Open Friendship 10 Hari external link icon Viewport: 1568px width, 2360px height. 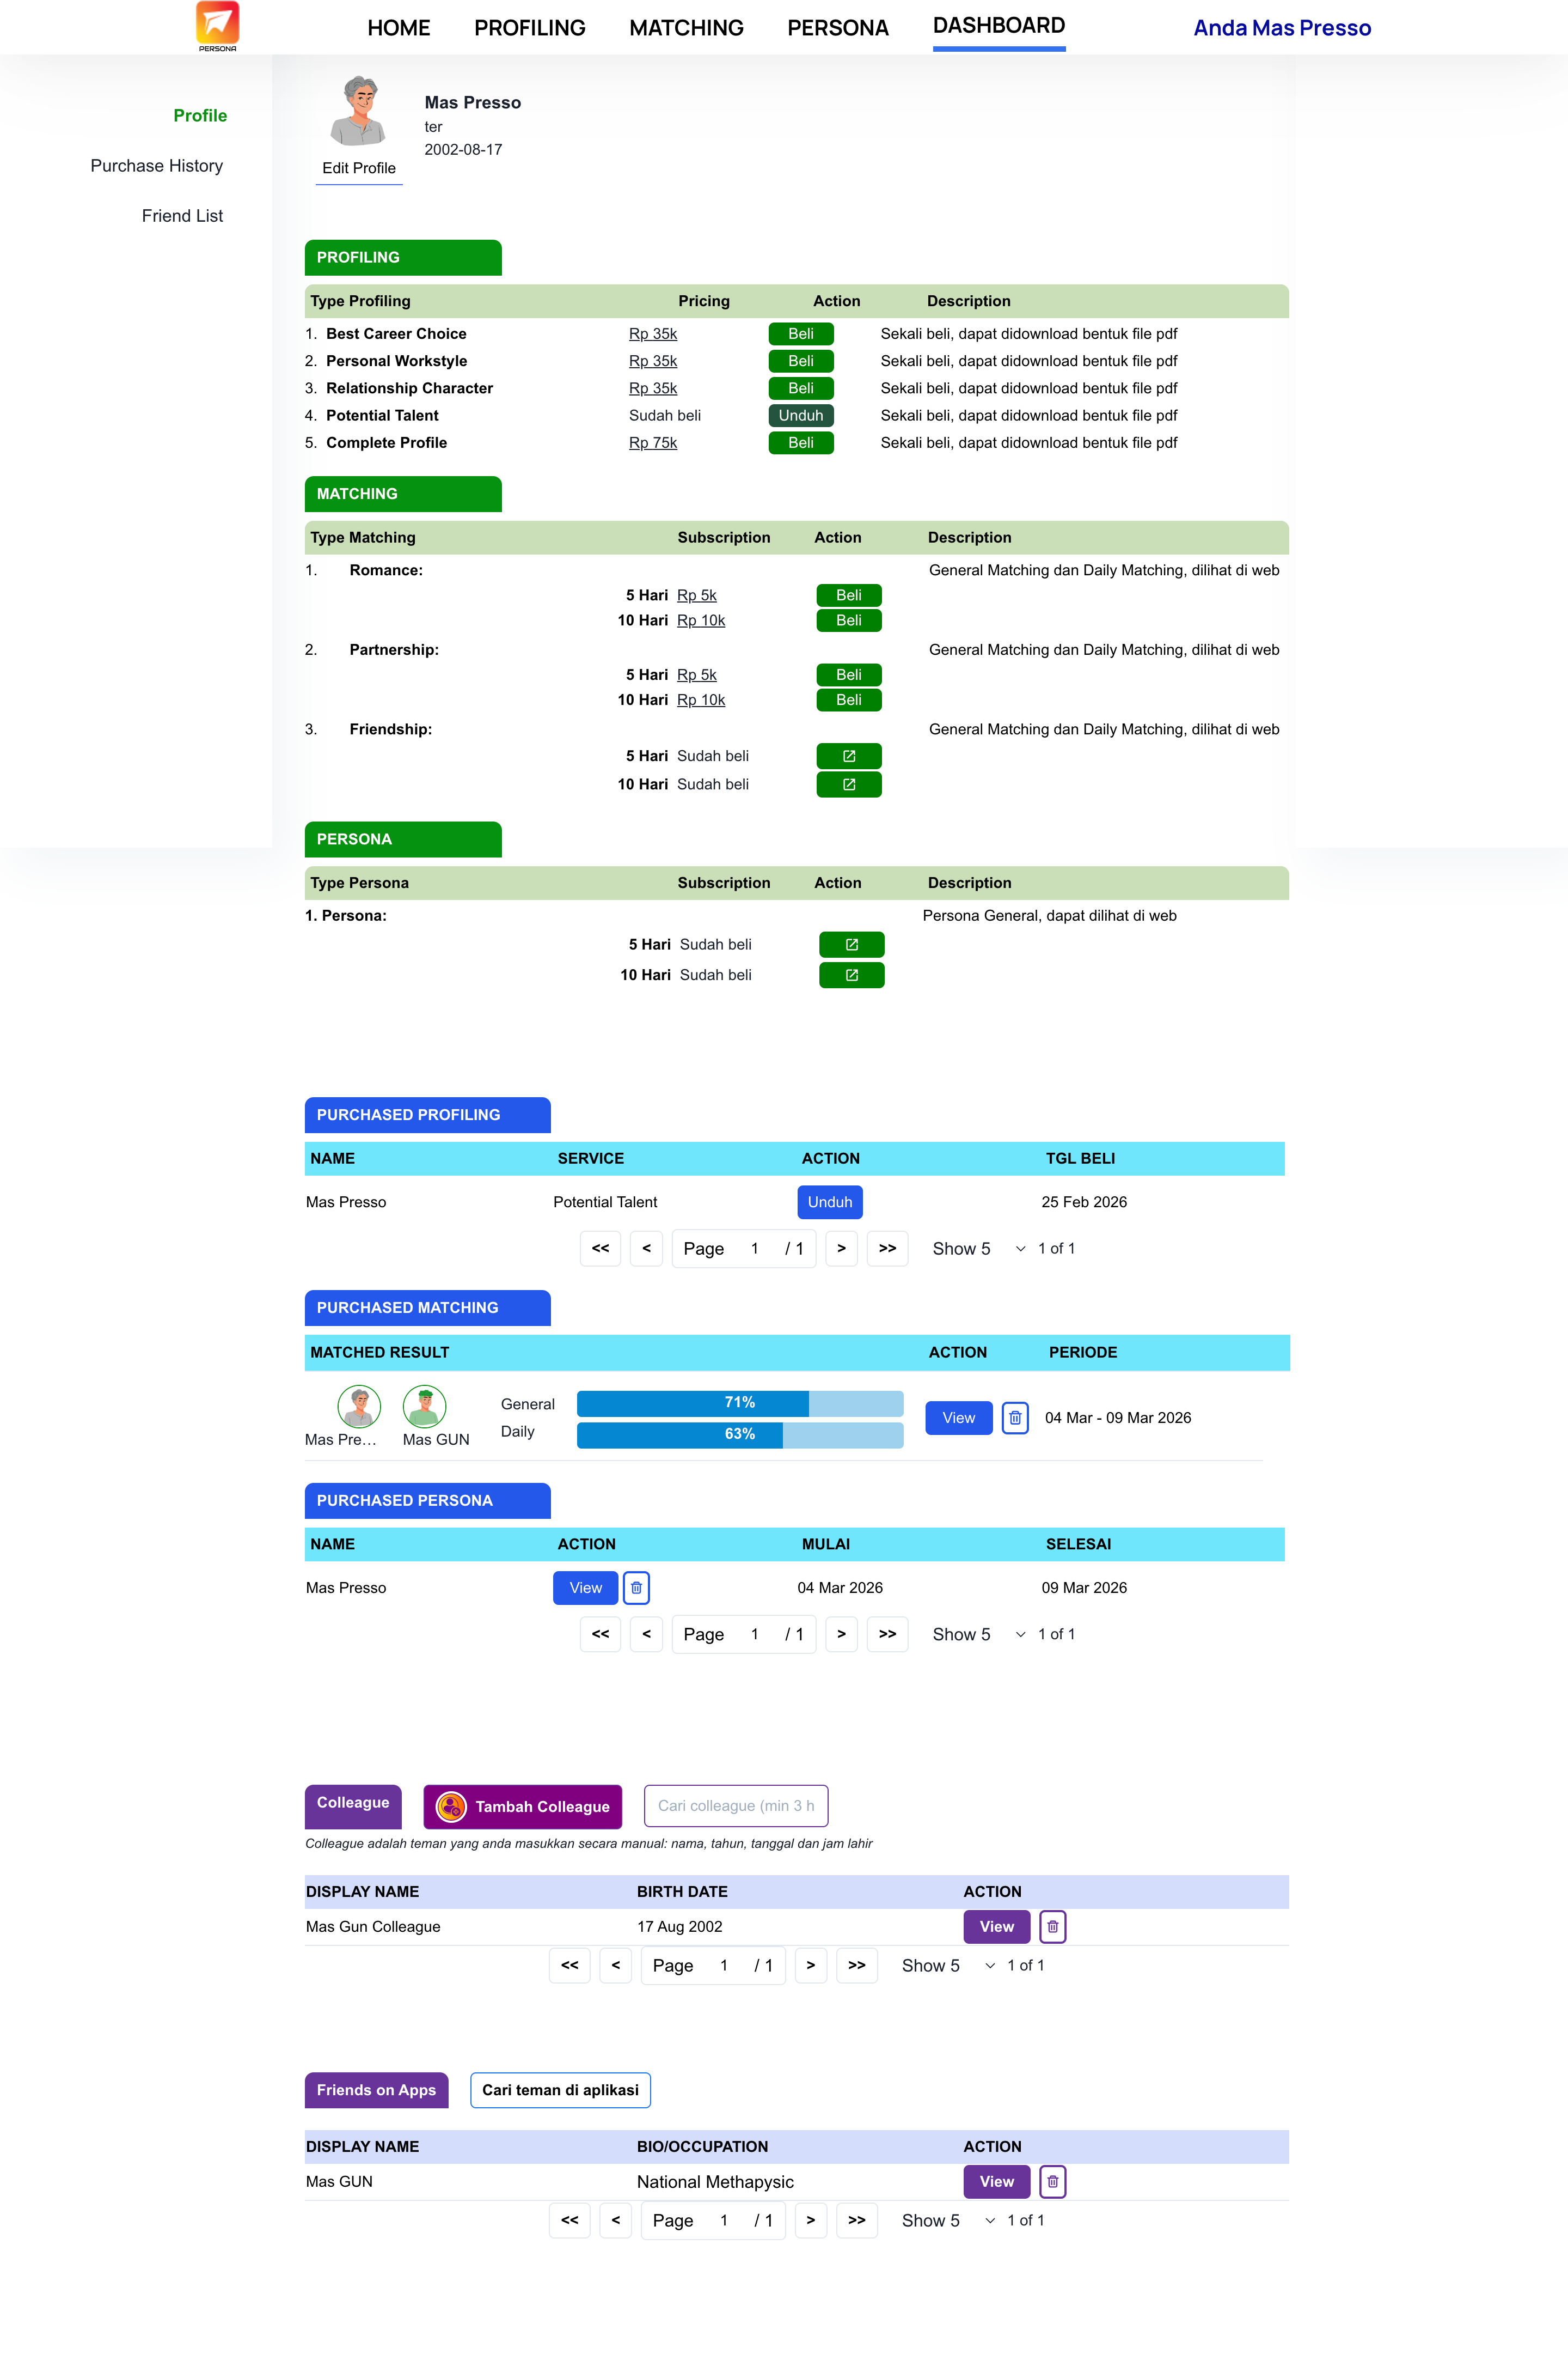[848, 784]
